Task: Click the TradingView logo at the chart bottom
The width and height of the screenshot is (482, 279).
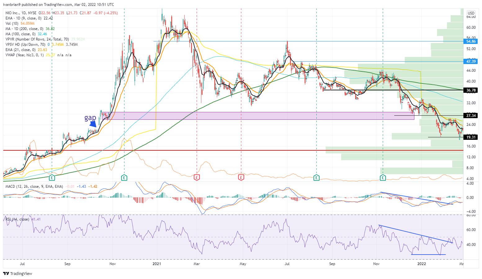Action: 18,273
